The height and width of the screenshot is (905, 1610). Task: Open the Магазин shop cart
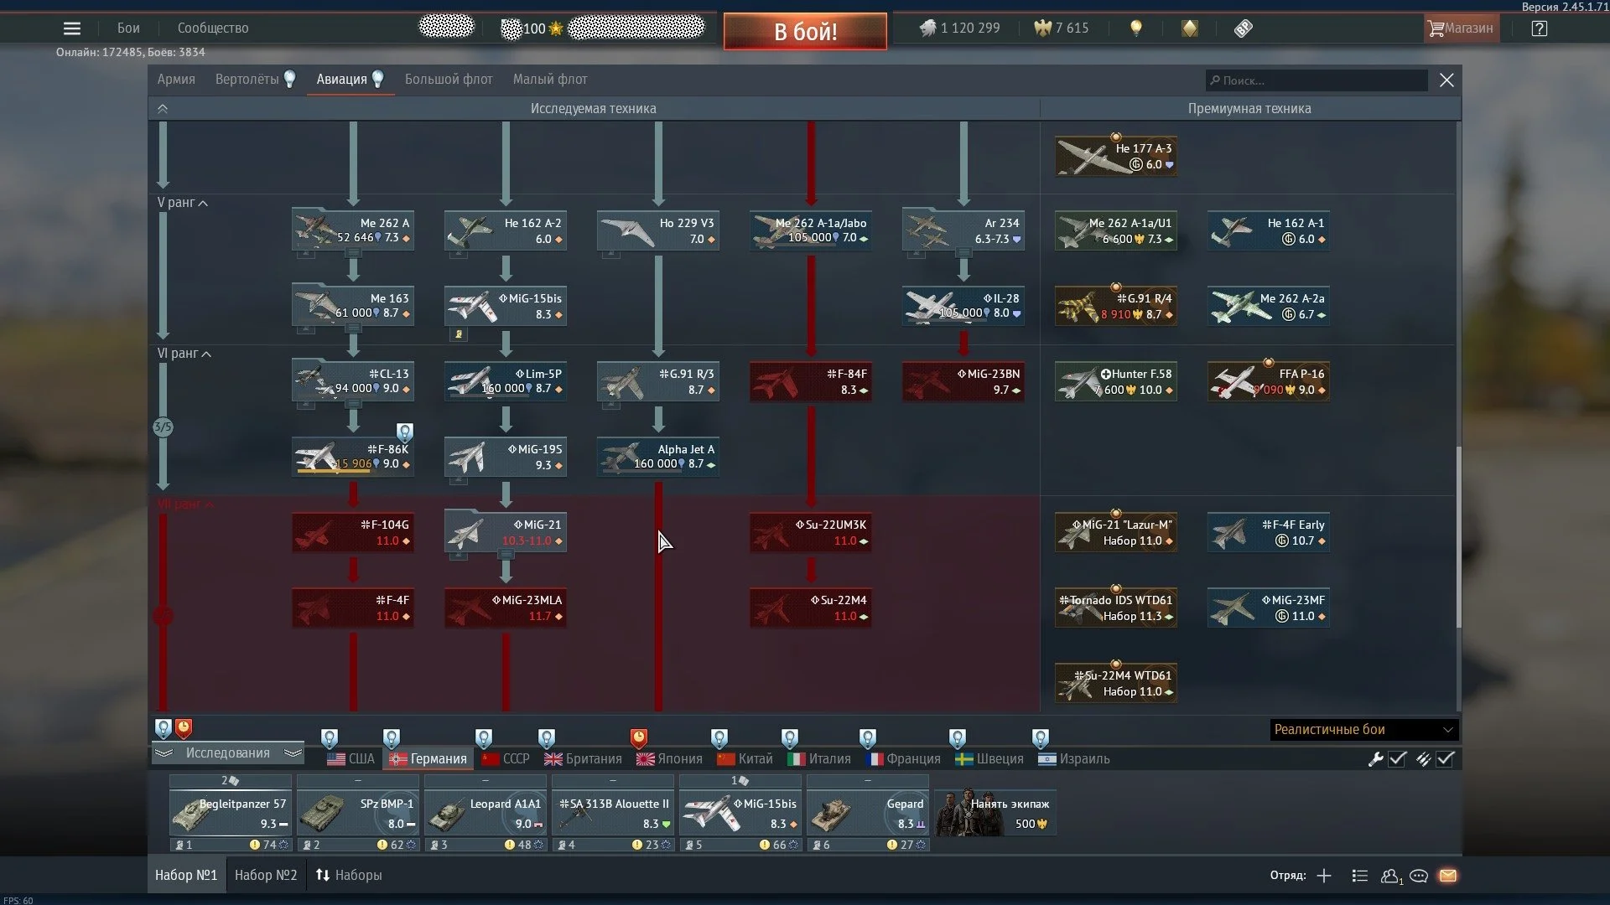[x=1462, y=28]
